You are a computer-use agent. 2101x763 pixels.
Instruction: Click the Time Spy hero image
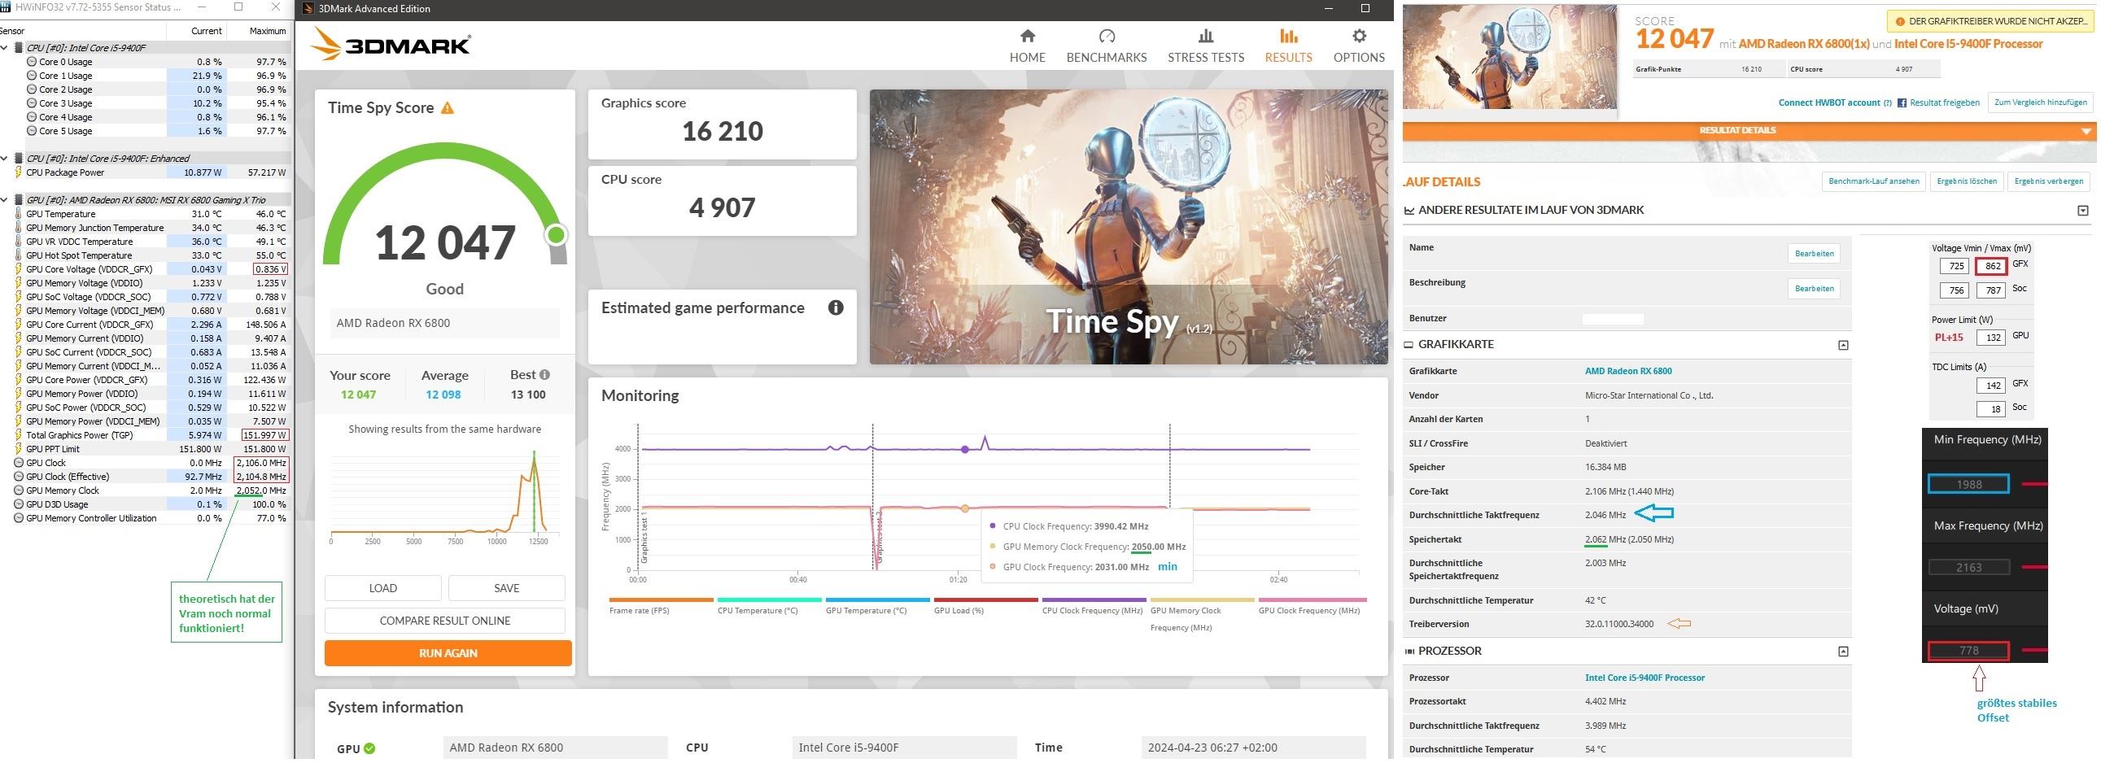coord(1128,227)
